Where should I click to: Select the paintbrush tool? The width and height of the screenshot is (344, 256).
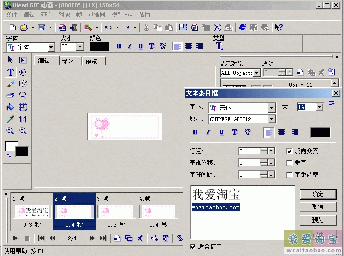[10, 84]
